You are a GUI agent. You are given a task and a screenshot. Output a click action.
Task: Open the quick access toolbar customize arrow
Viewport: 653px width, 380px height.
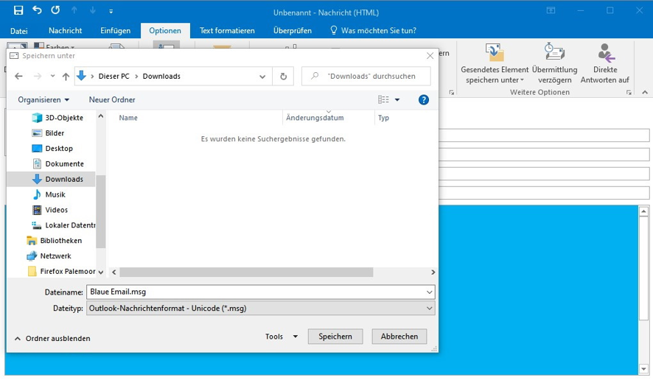click(x=111, y=11)
